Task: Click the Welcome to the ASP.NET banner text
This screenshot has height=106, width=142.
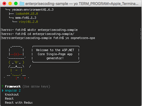Action: pos(55,54)
